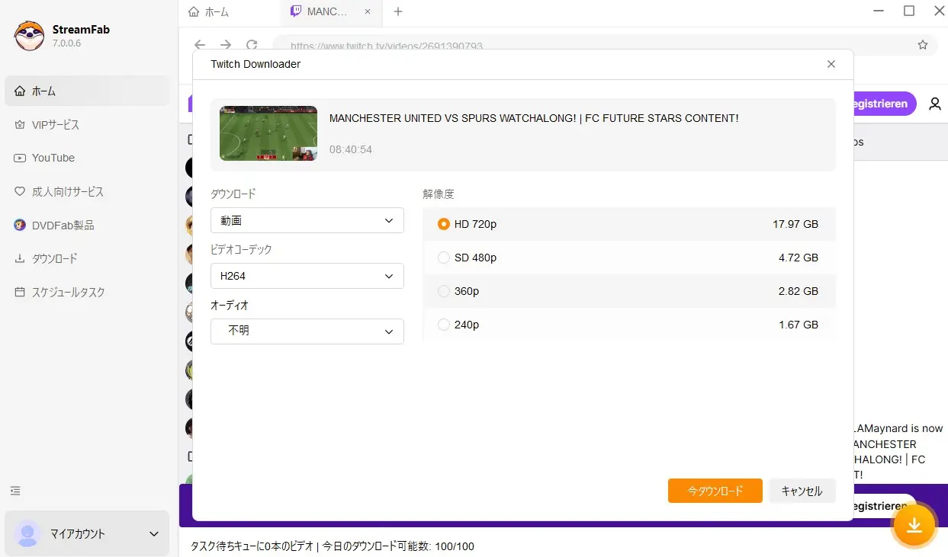Click the 17.97 GB file size

(x=795, y=224)
